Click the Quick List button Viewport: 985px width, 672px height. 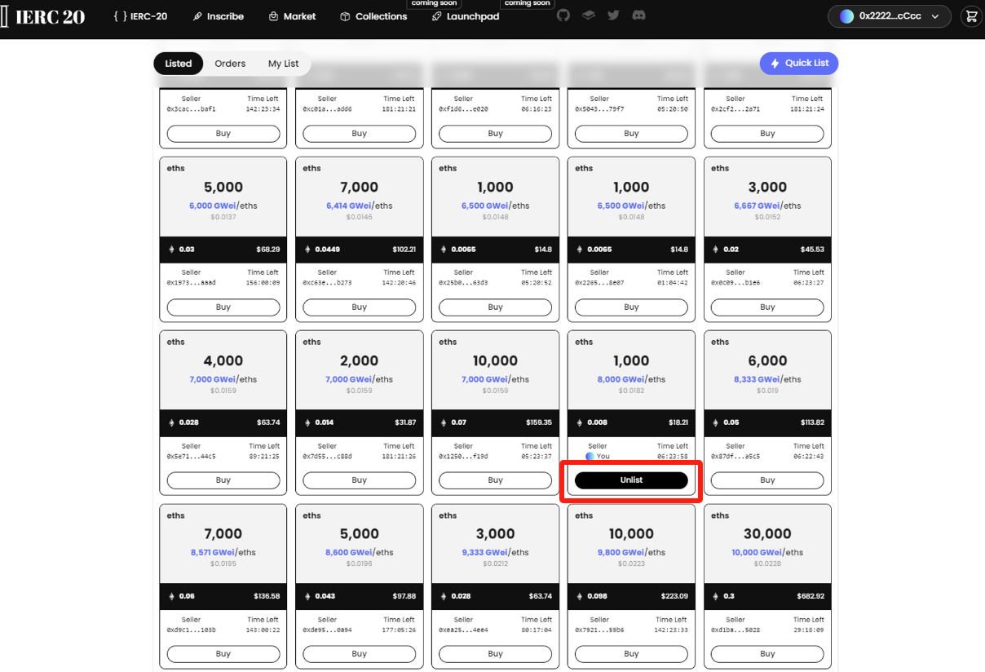pos(798,63)
